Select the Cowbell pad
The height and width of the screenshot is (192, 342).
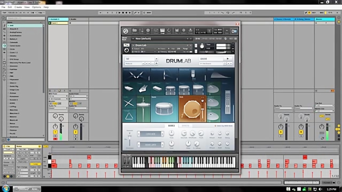(129, 89)
